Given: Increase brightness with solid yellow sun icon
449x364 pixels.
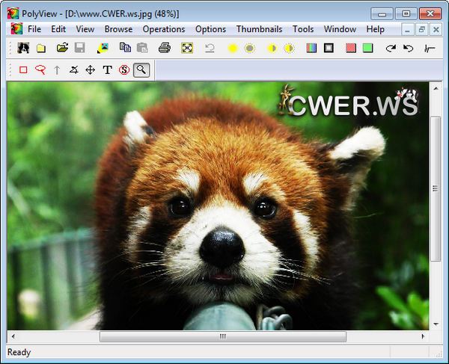Looking at the screenshot, I should point(233,49).
